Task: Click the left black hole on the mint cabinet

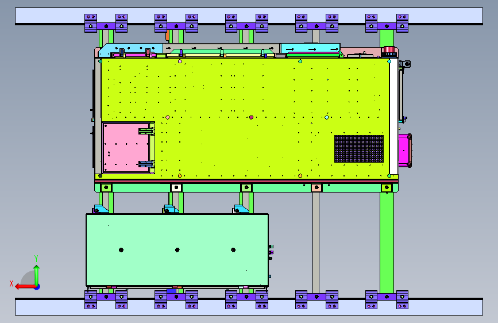Action: (x=121, y=250)
